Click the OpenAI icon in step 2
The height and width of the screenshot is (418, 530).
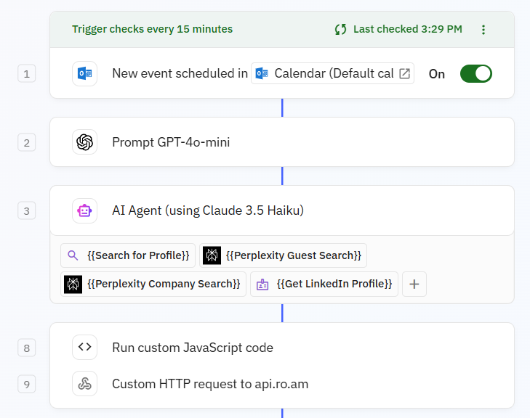pyautogui.click(x=84, y=142)
